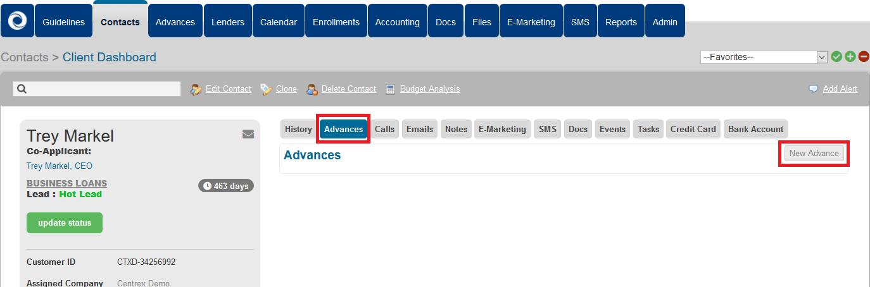870x287 pixels.
Task: Switch to the Events tab
Action: coord(612,129)
